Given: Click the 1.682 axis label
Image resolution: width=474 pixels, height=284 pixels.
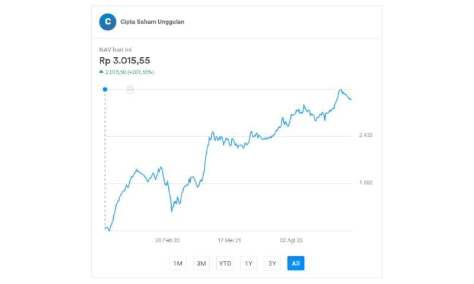Looking at the screenshot, I should pos(366,182).
